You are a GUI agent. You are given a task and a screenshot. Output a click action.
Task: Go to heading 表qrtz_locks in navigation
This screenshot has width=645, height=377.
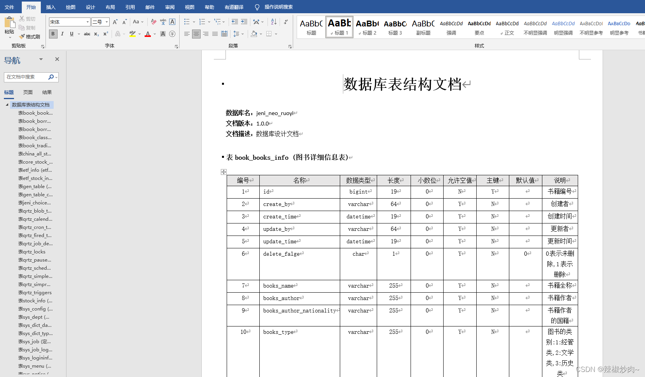coord(32,251)
